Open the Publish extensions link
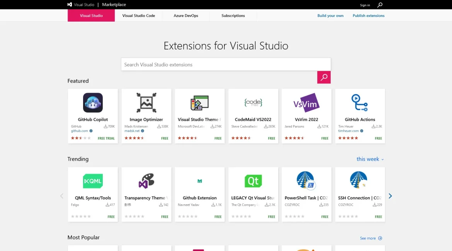The width and height of the screenshot is (452, 251). 369,15
